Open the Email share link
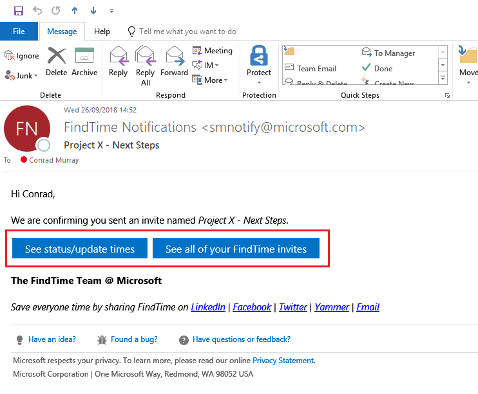 368,307
